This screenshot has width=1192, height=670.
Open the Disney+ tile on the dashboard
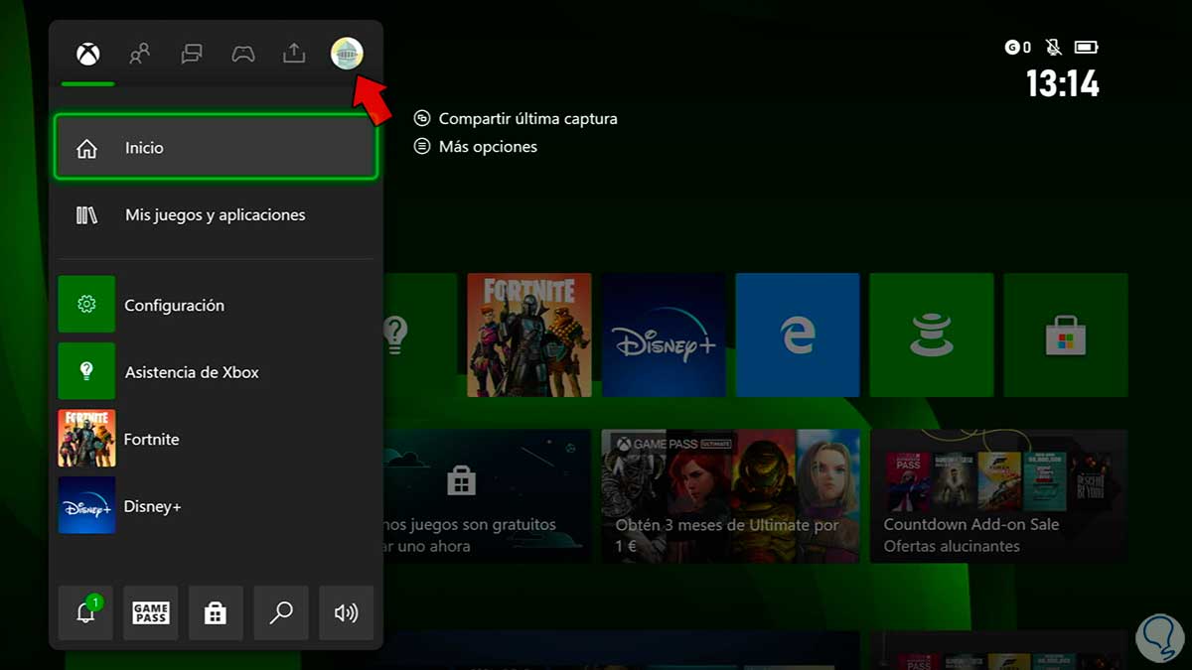[x=663, y=335]
